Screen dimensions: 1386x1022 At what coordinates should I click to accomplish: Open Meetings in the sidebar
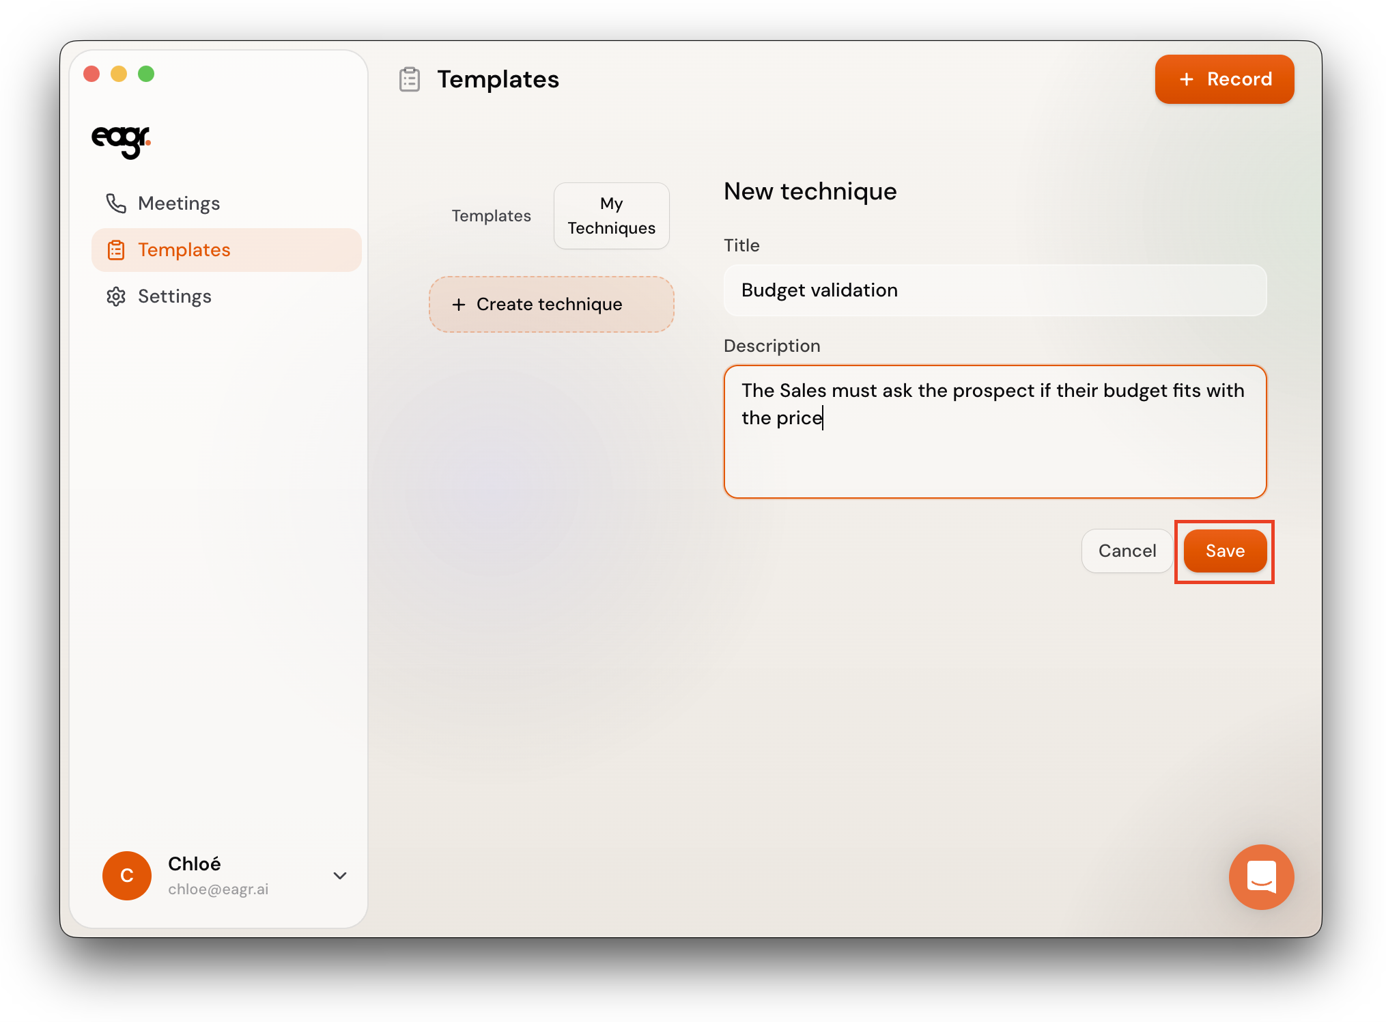(x=178, y=204)
